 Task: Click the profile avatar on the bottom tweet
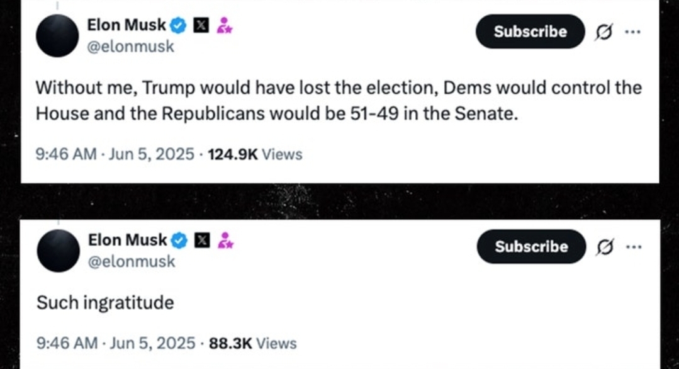58,251
